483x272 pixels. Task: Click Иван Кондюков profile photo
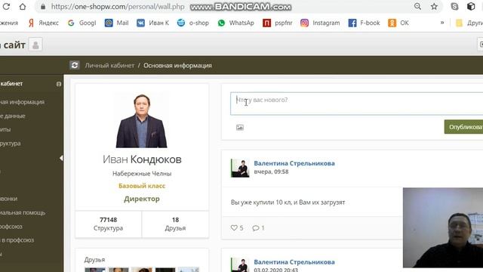[141, 121]
